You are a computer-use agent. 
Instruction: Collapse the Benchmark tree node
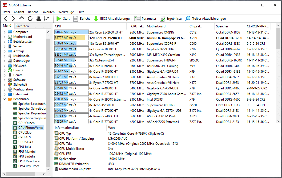pos(5,99)
